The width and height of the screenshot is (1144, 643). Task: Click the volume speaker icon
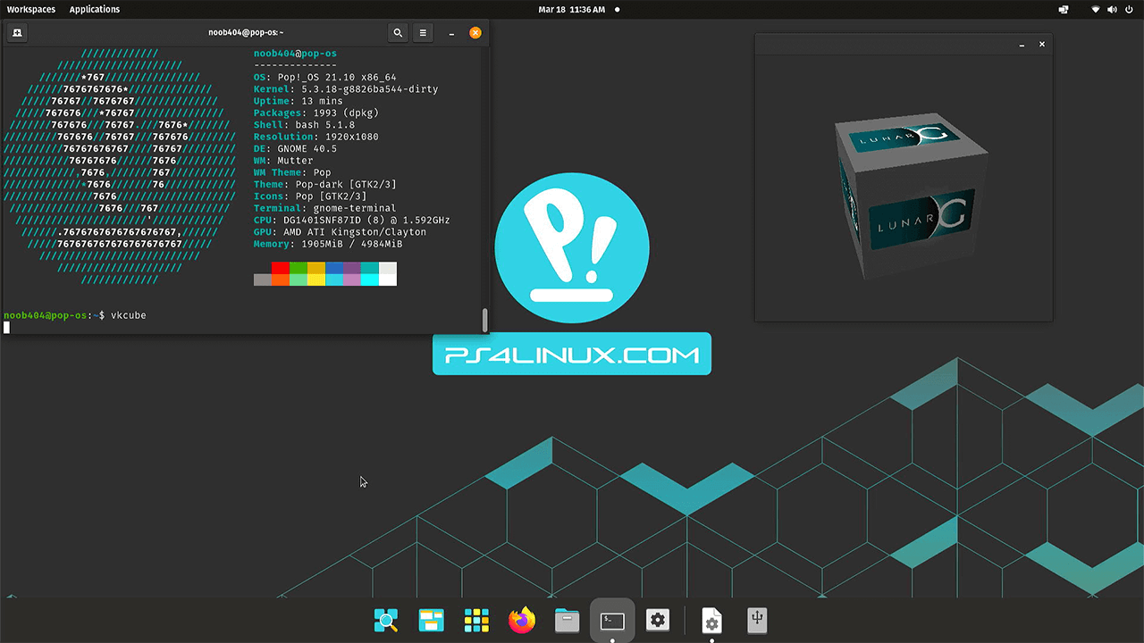click(1113, 10)
